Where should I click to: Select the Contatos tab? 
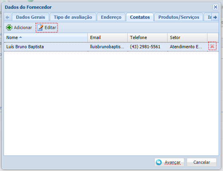pos(140,17)
